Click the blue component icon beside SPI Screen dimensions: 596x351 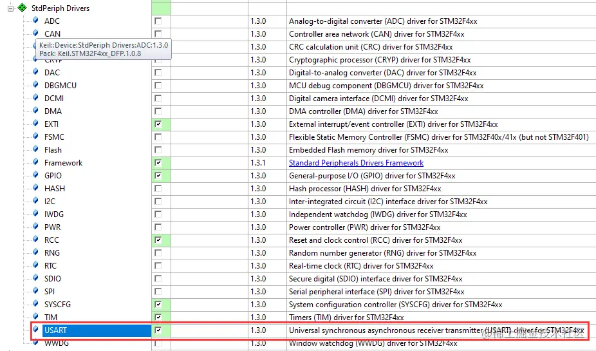(36, 291)
